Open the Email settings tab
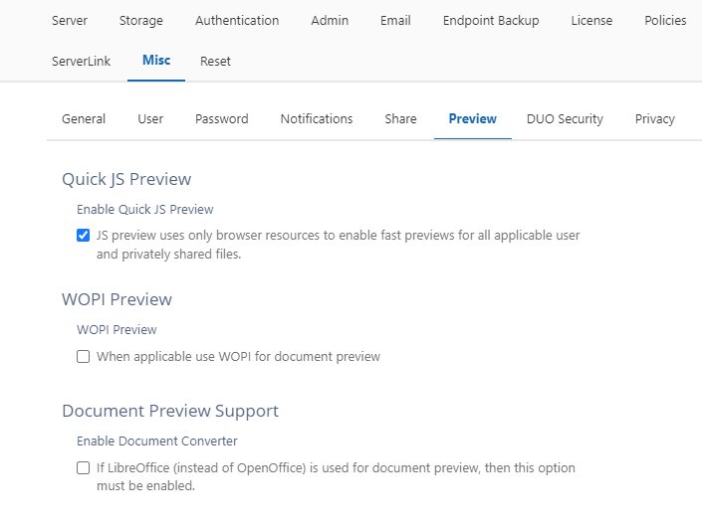The image size is (702, 529). (395, 20)
